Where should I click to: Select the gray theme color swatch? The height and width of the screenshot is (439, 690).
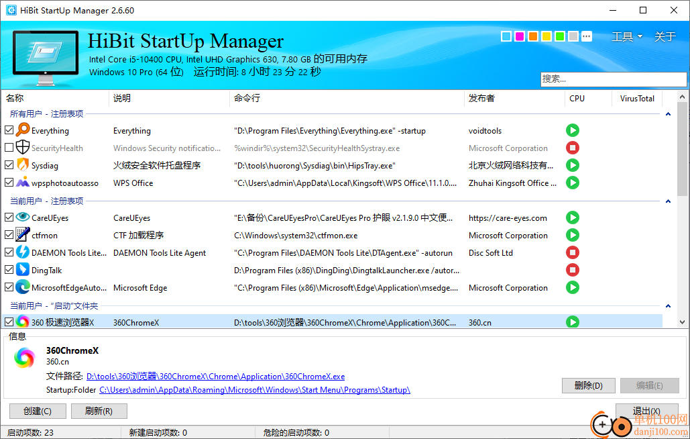(x=573, y=36)
